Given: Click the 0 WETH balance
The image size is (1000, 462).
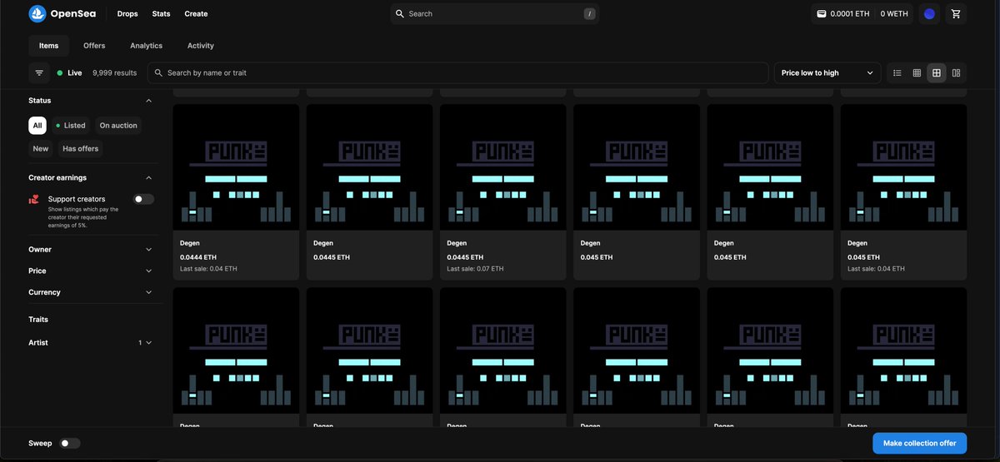Looking at the screenshot, I should point(894,14).
